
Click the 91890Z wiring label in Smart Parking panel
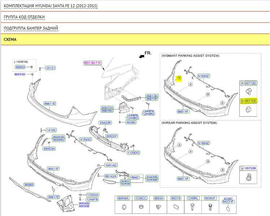203,76
